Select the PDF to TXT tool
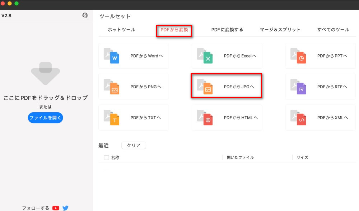The image size is (359, 211). tap(133, 118)
